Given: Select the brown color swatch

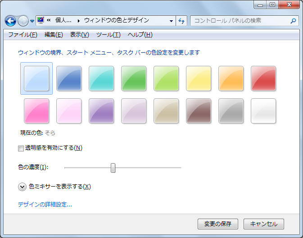Looking at the screenshot, I should point(199,111).
